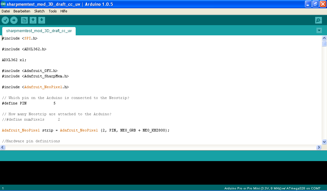Click the '//#define numPixels' line
The height and width of the screenshot is (191, 327).
[31, 119]
